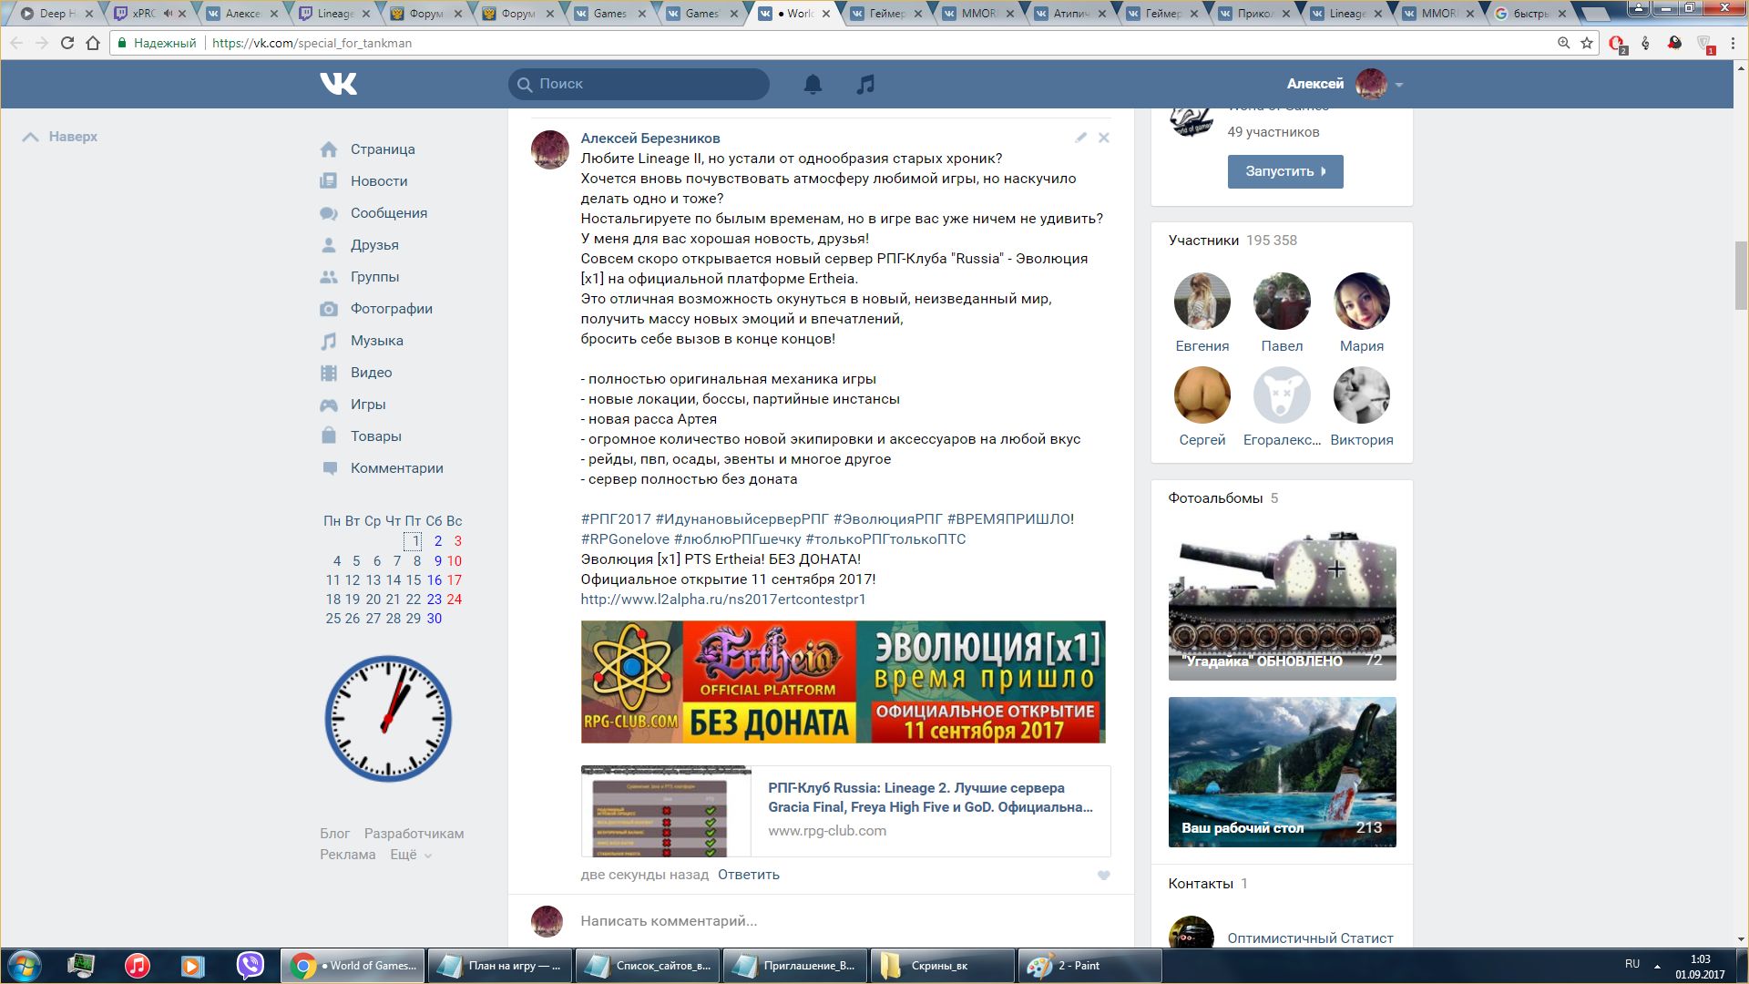1749x984 pixels.
Task: Click the RU language indicator in tray
Action: pyautogui.click(x=1632, y=964)
